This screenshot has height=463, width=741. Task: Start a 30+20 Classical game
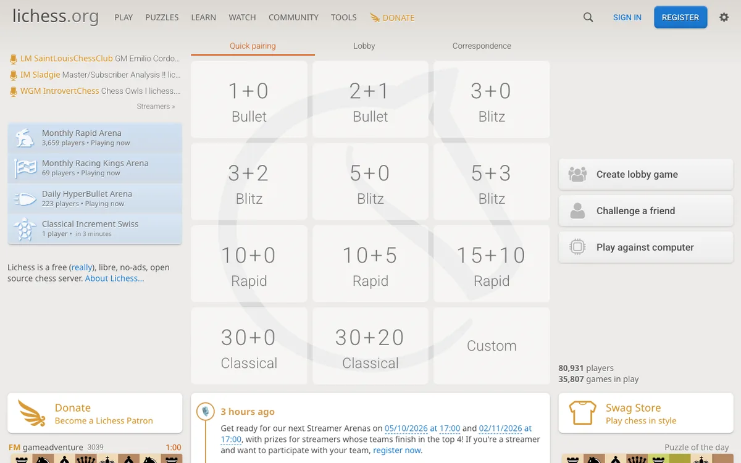tap(371, 346)
